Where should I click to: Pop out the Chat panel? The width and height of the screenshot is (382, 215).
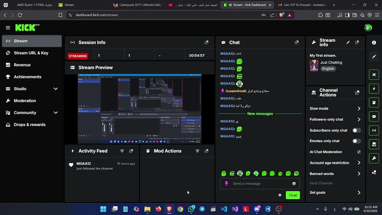click(x=296, y=42)
